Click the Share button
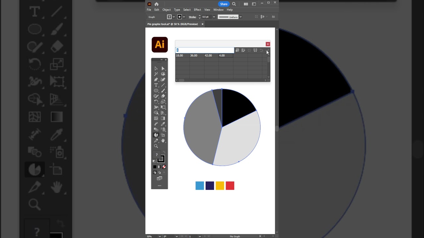This screenshot has height=238, width=424. tap(224, 4)
